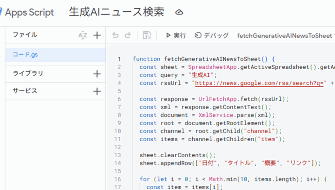Click the cloud save status icon
This screenshot has height=190, width=335.
[179, 12]
